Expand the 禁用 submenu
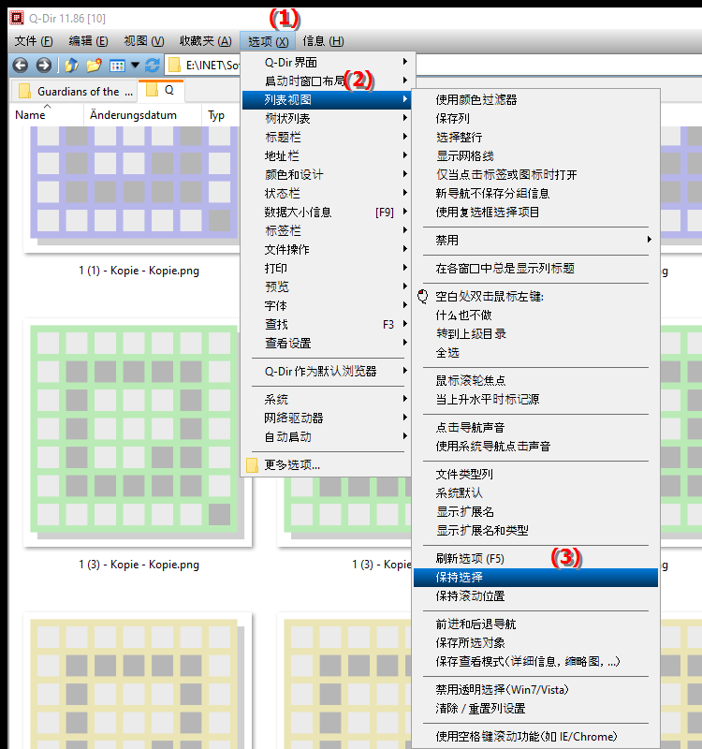The image size is (702, 749). pos(535,240)
